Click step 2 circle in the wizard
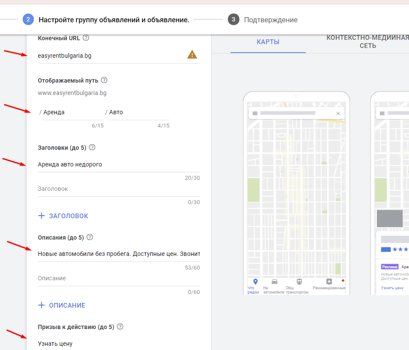This screenshot has width=409, height=350. 28,20
